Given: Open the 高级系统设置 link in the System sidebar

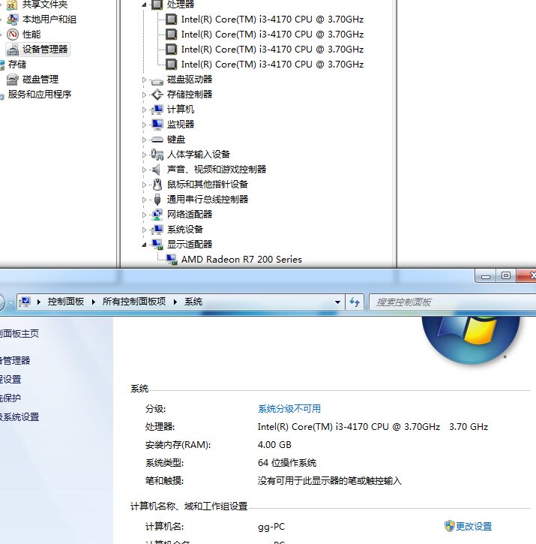Looking at the screenshot, I should 19,416.
